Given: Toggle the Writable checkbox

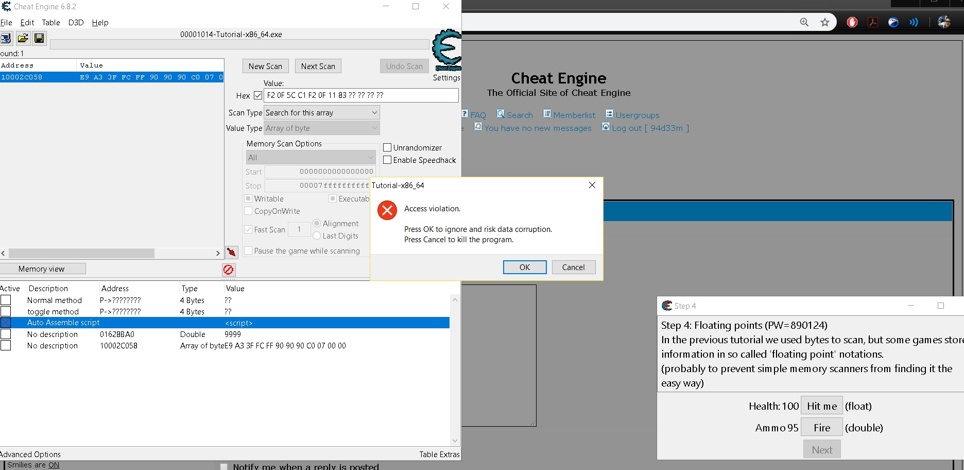Looking at the screenshot, I should [x=248, y=198].
